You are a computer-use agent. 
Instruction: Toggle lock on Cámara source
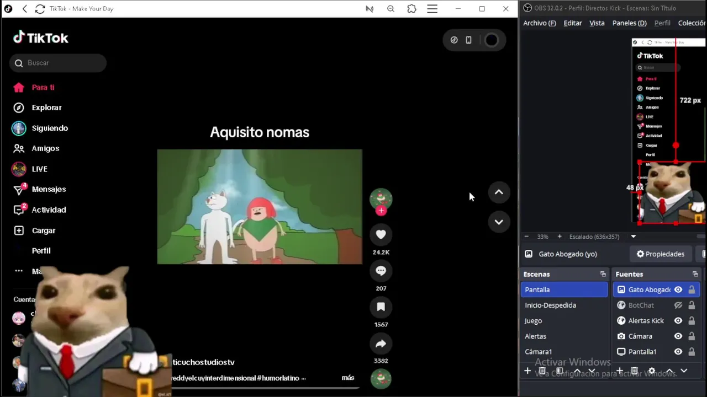(x=692, y=336)
